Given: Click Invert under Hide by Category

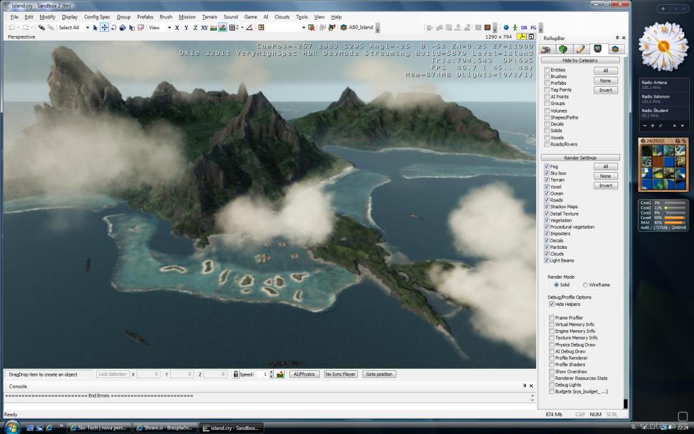Looking at the screenshot, I should coord(605,90).
